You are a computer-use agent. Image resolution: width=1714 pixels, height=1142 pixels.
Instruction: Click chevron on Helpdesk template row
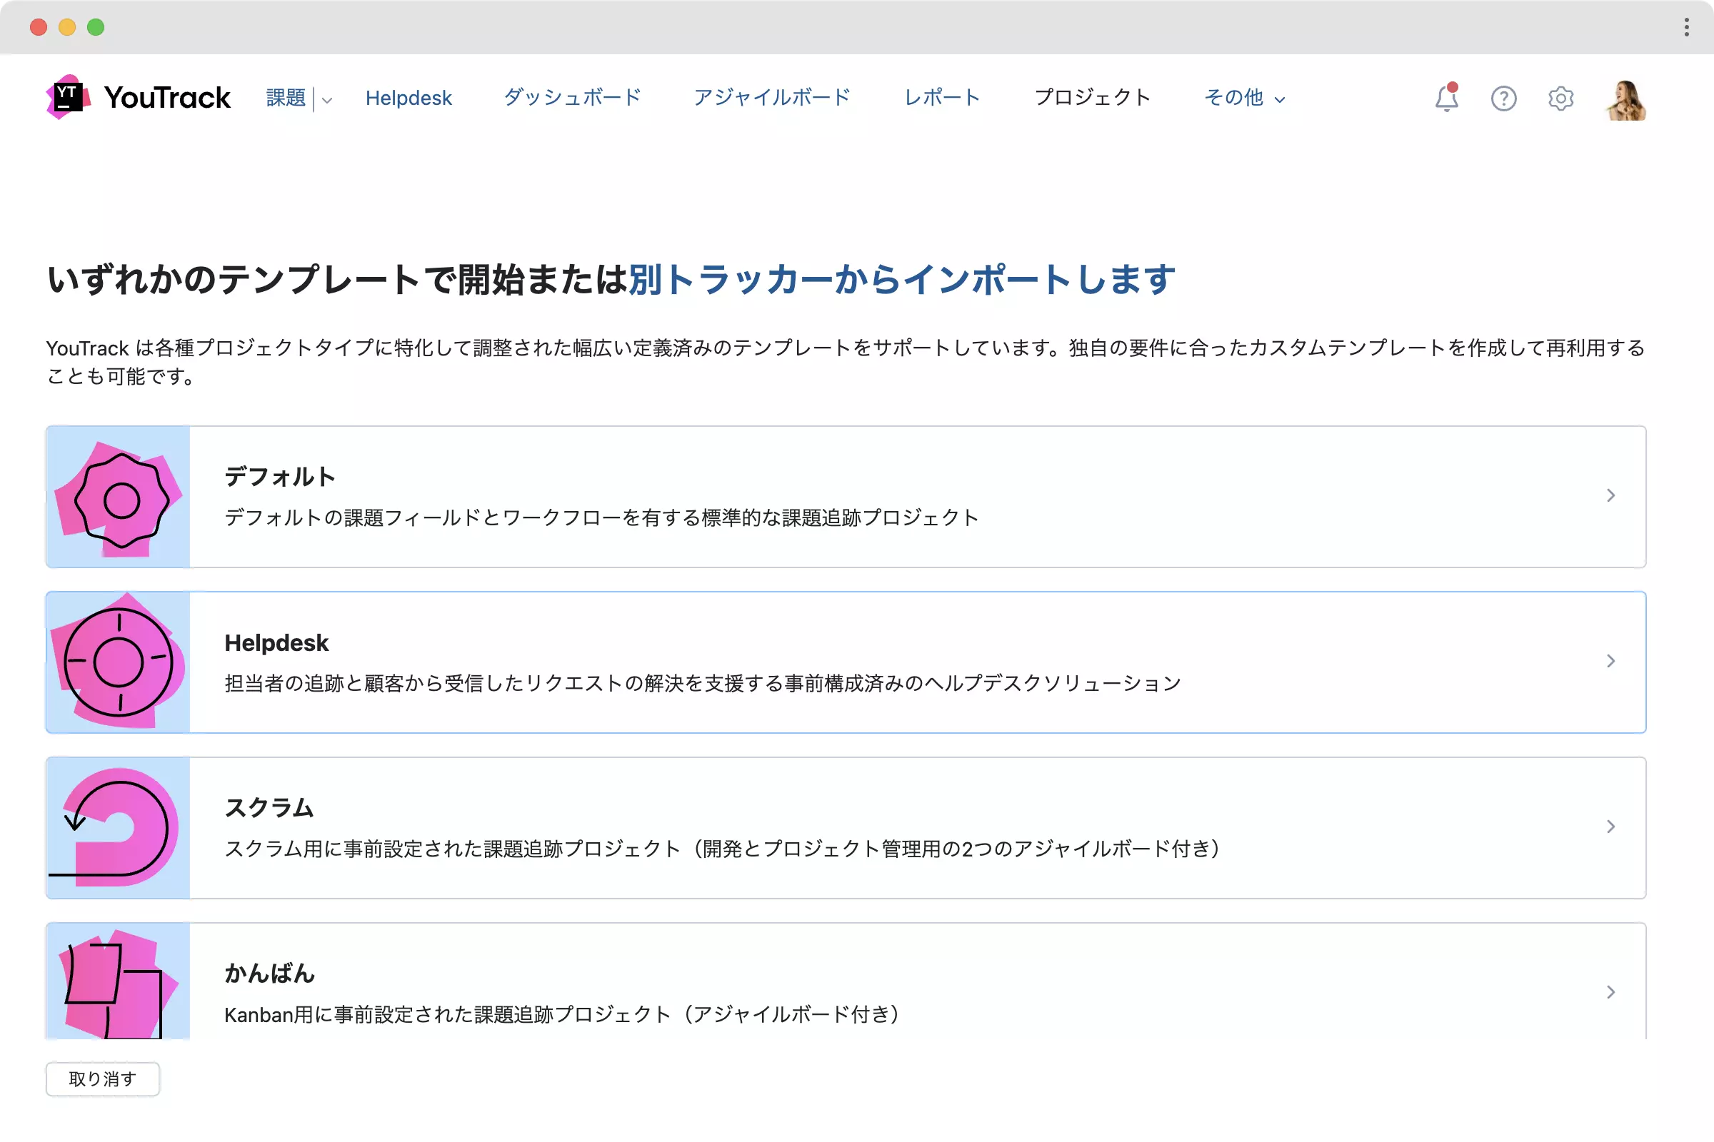pos(1610,661)
